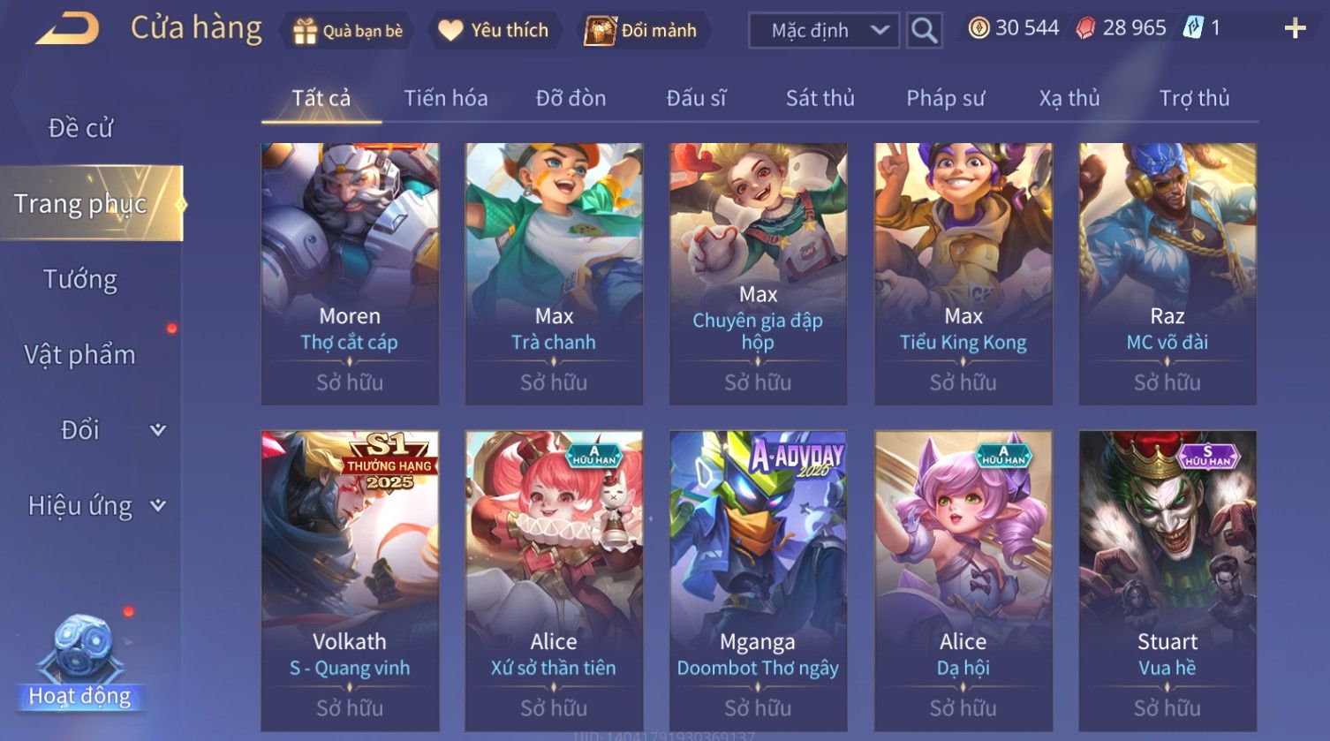Tap the plus icon to add currency
This screenshot has height=741, width=1330.
(x=1295, y=29)
